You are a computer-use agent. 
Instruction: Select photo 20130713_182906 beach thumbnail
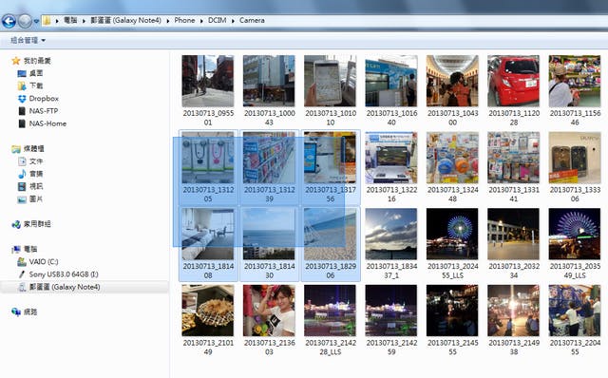[x=330, y=235]
